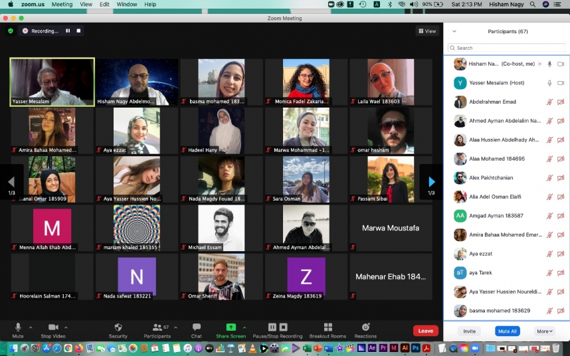
Task: Click the Mute microphone icon
Action: 18,327
